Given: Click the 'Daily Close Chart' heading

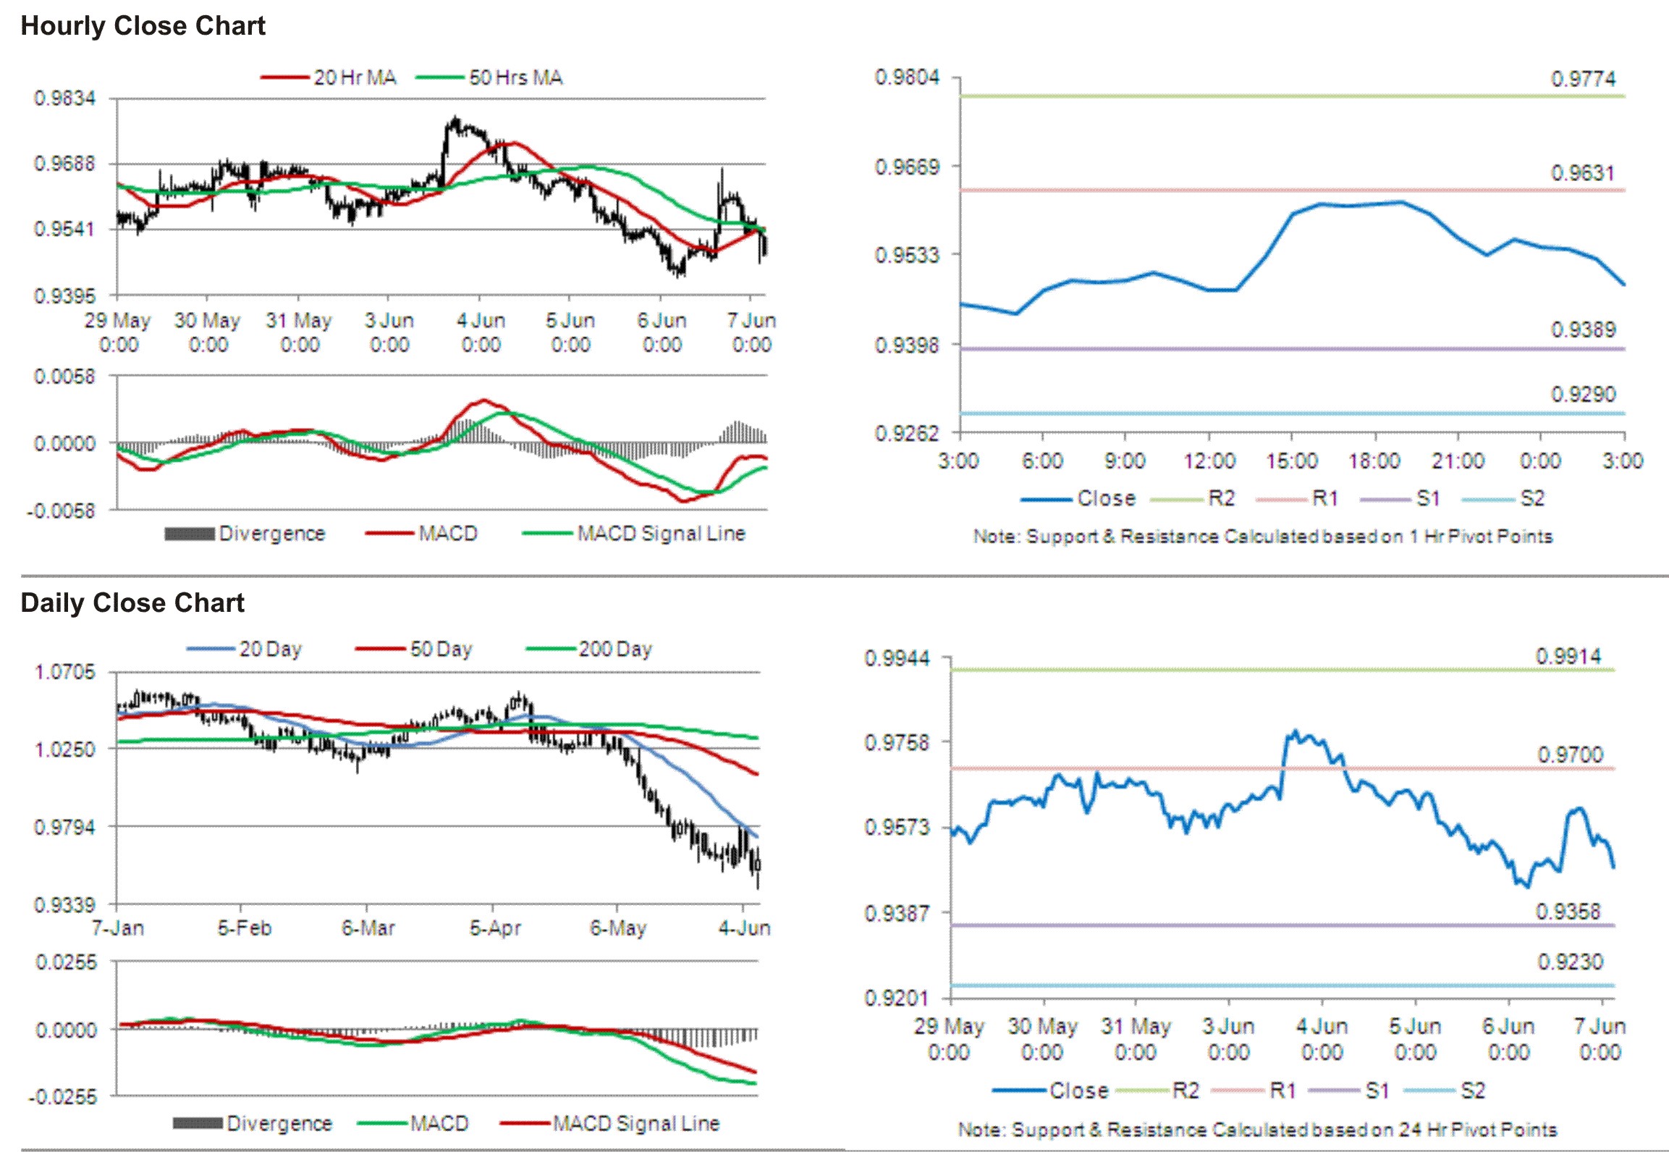Looking at the screenshot, I should [x=132, y=602].
